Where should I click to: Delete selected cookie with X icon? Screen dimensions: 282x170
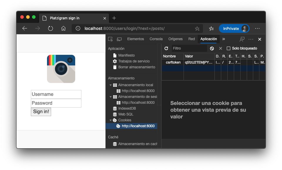[x=221, y=48]
